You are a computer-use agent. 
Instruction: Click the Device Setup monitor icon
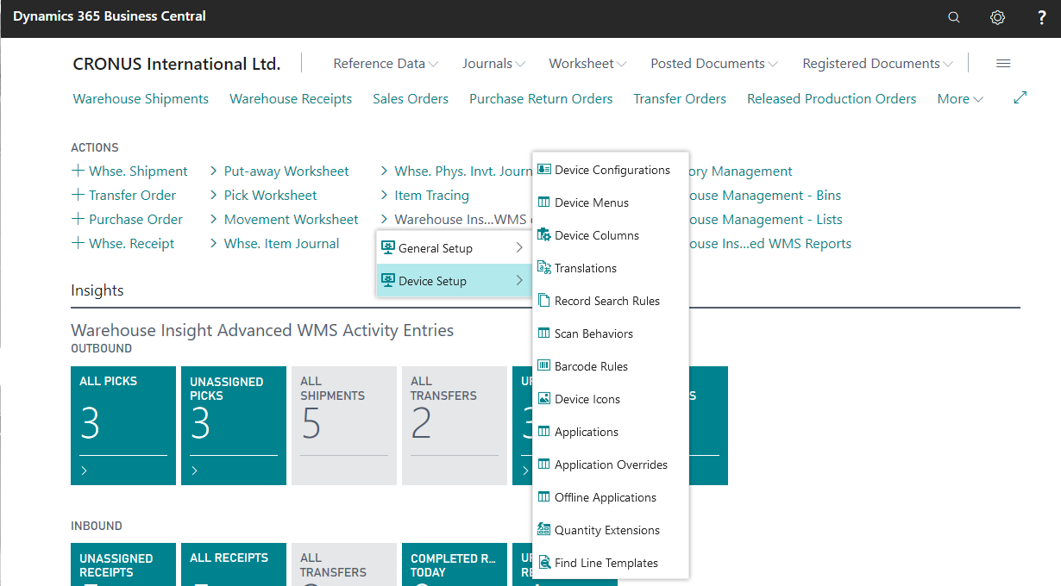(x=388, y=281)
